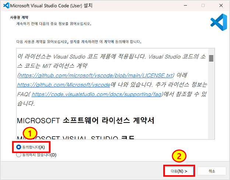Click the license scrollbar thumb
Image resolution: width=230 pixels, height=180 pixels.
pyautogui.click(x=211, y=58)
